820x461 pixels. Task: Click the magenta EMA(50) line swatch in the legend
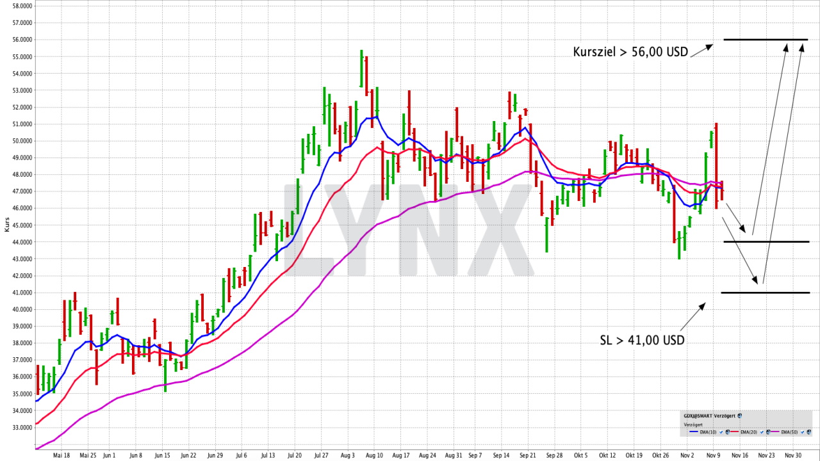[775, 432]
